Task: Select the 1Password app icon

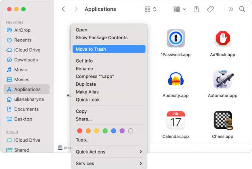Action: [176, 38]
